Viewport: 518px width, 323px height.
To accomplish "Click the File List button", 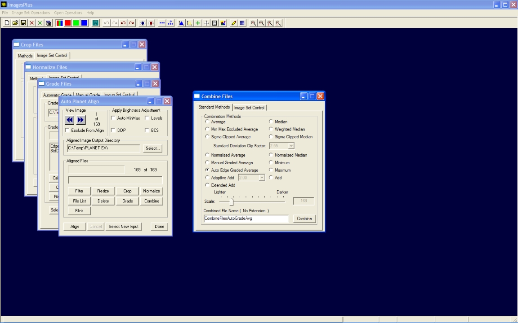I will pos(79,201).
